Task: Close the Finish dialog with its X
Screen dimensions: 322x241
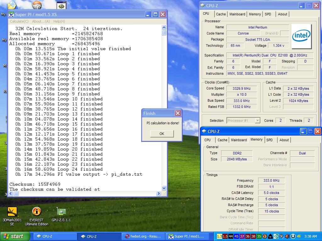Action: pos(178,113)
